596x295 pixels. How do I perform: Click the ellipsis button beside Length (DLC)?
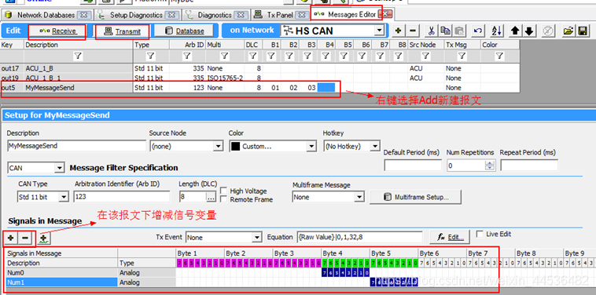(212, 197)
